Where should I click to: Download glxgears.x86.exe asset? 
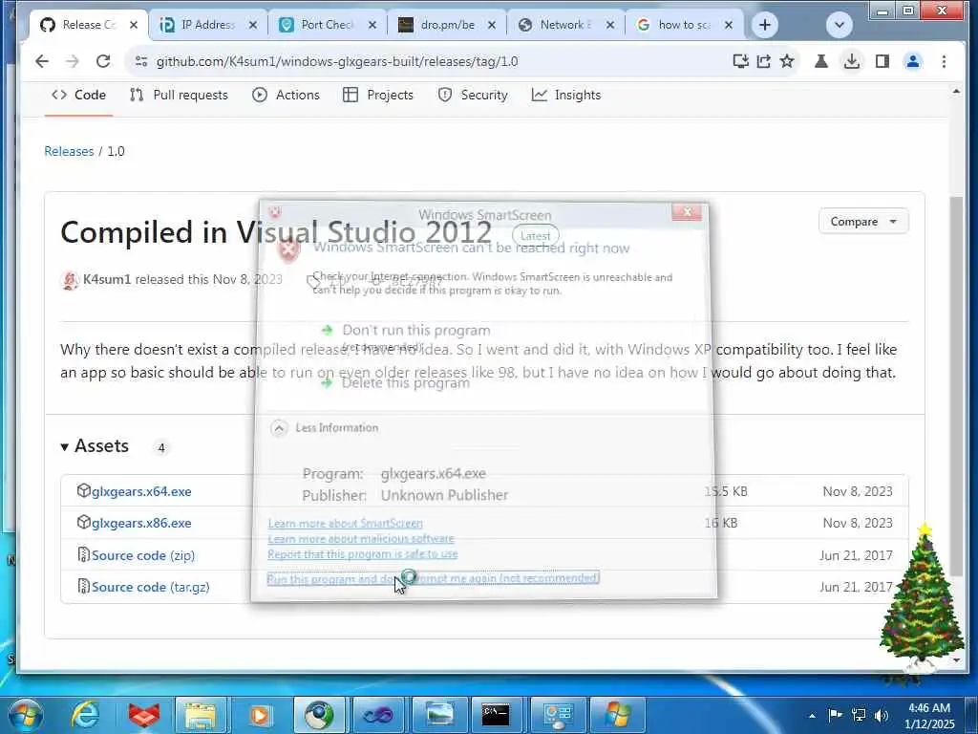click(x=141, y=523)
